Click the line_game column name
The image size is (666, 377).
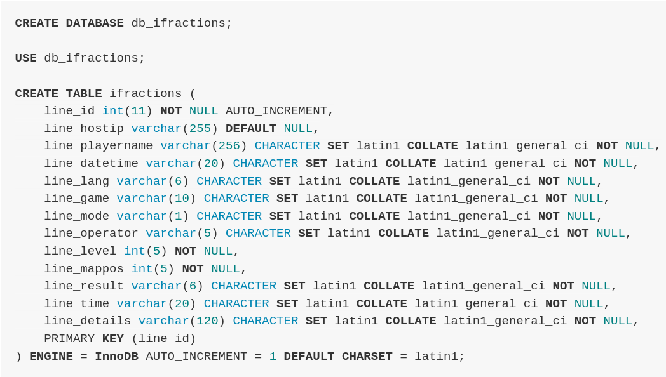[76, 198]
